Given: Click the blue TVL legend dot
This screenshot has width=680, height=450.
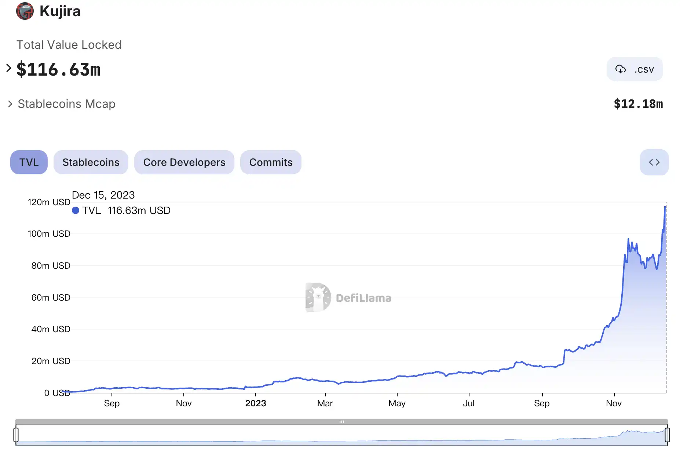Looking at the screenshot, I should (76, 210).
